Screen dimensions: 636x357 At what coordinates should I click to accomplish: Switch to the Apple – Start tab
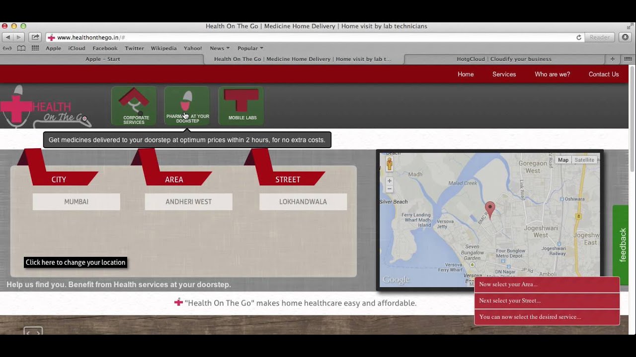[102, 59]
